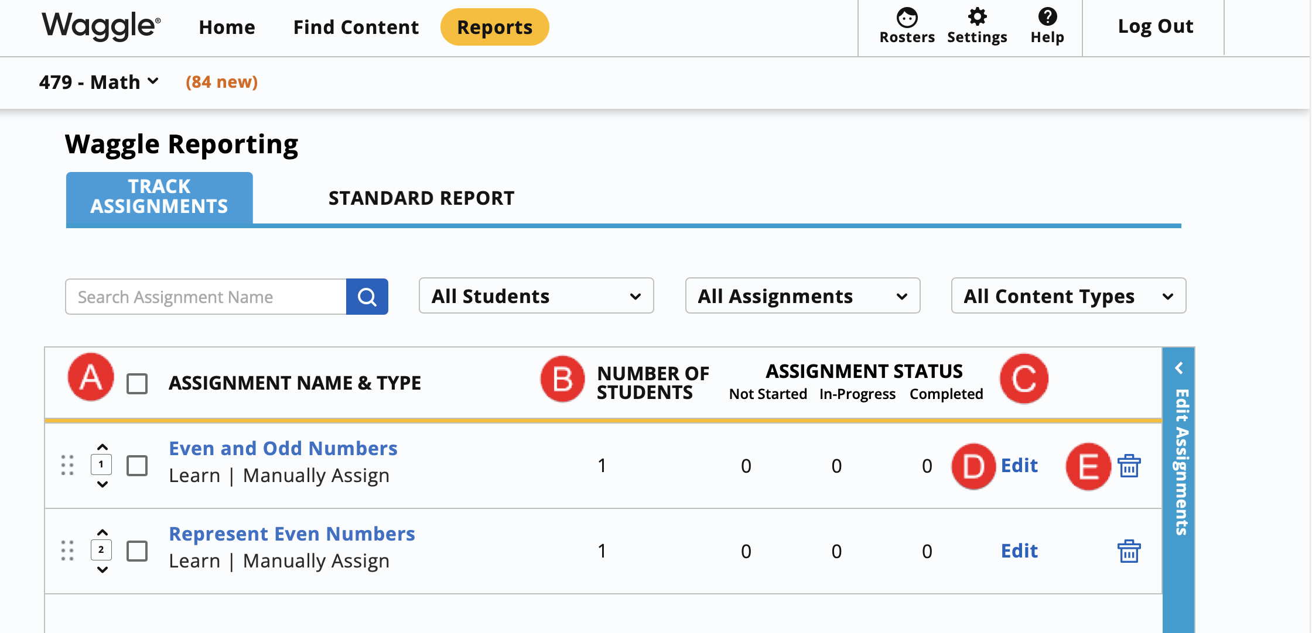Open the Represent Even Numbers link
This screenshot has width=1312, height=633.
292,534
